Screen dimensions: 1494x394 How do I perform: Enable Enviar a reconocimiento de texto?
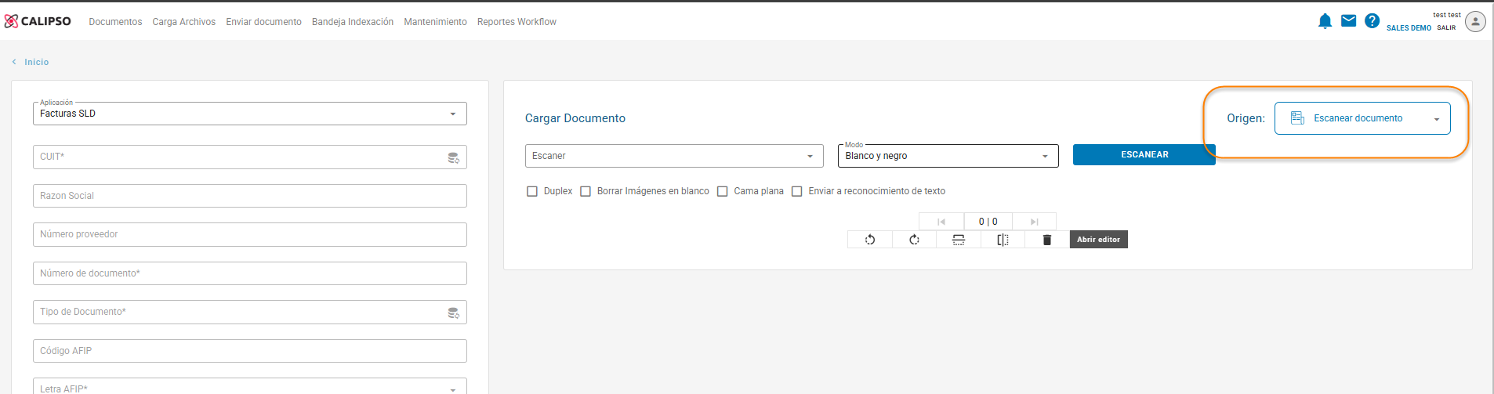[x=797, y=191]
